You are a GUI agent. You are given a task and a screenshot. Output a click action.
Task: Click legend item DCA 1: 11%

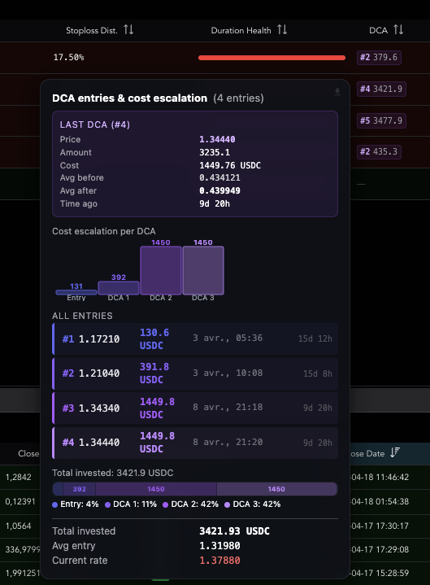(131, 504)
